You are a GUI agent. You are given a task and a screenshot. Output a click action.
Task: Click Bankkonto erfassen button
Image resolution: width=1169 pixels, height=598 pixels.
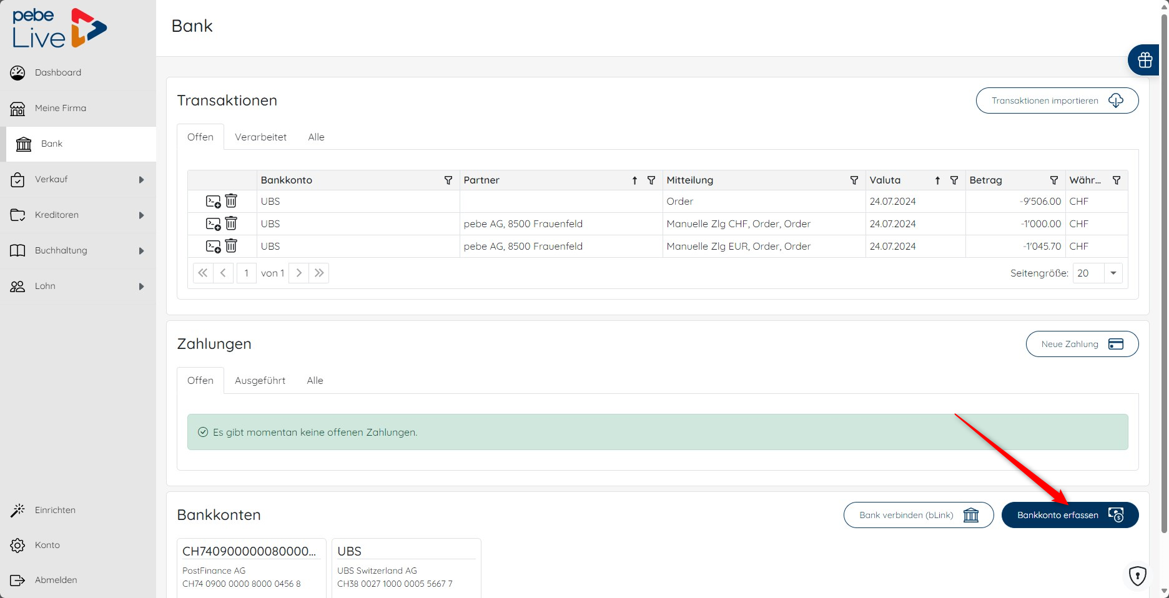click(x=1070, y=515)
